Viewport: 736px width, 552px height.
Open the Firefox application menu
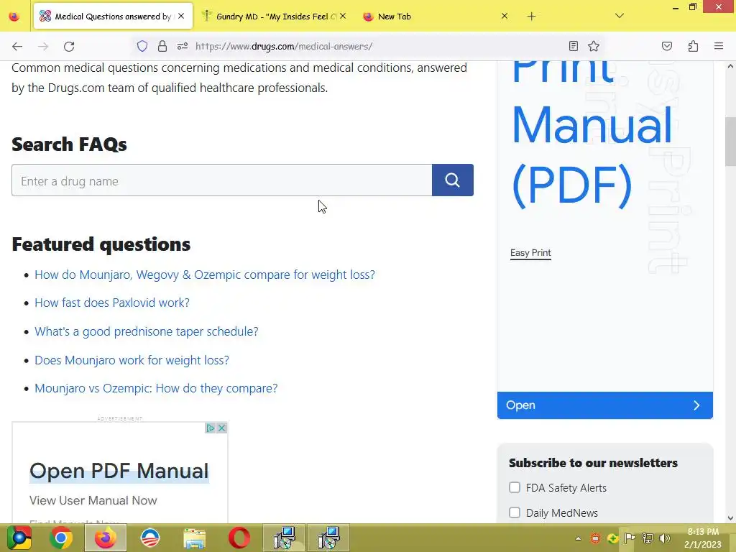(x=719, y=46)
